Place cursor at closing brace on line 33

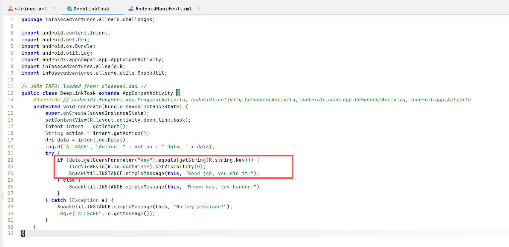[23, 233]
